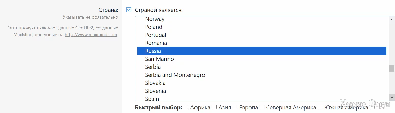395x113 pixels.
Task: Pick Romania from the country list
Action: 156,43
